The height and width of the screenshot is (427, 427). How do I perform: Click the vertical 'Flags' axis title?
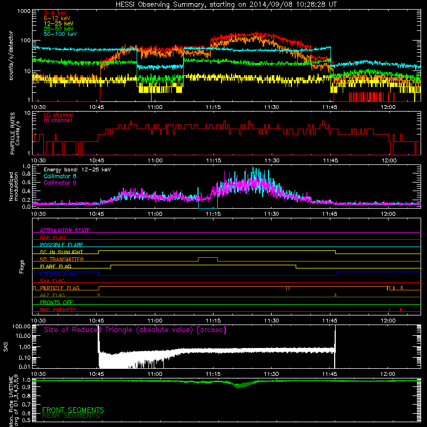pos(22,266)
